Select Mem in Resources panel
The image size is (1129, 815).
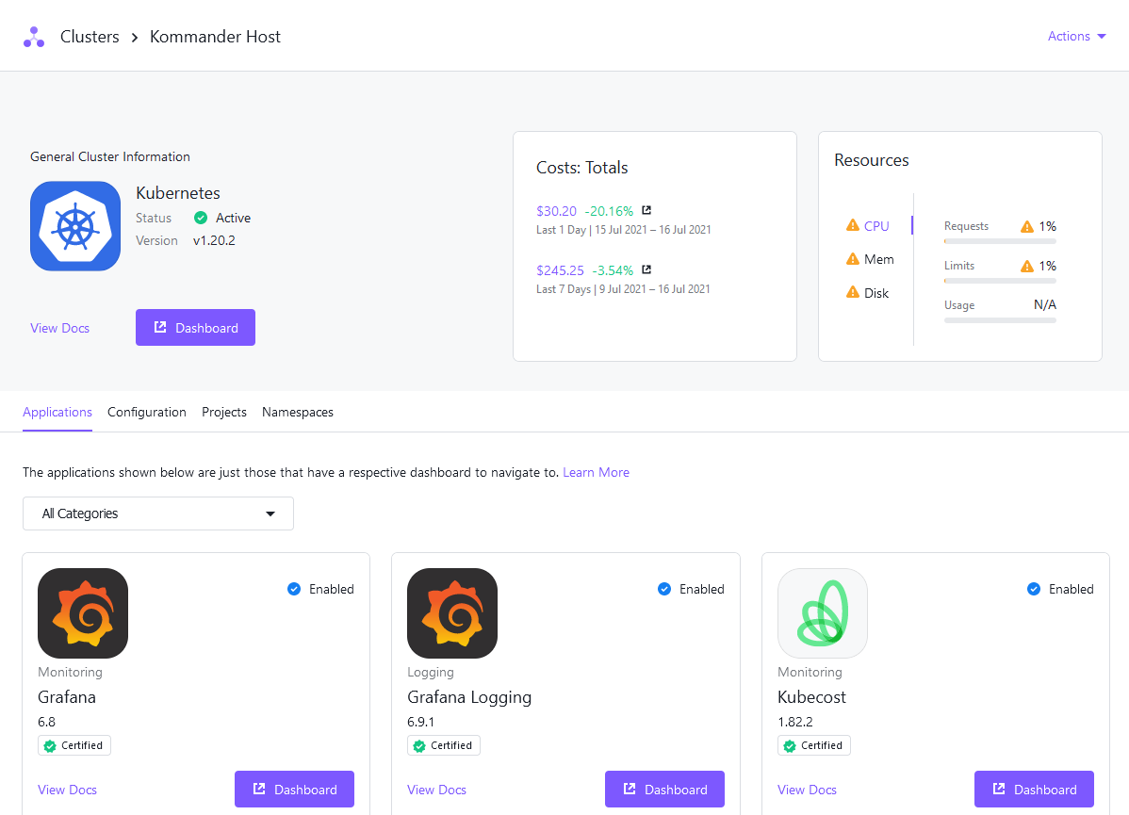pyautogui.click(x=878, y=259)
